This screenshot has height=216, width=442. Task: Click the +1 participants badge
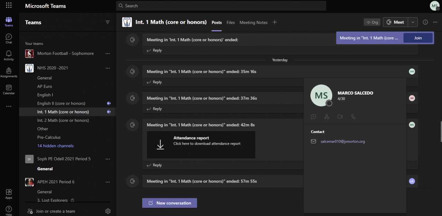412,181
